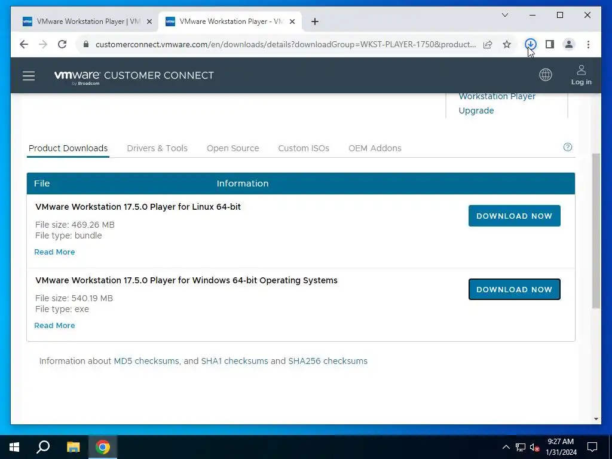Click the 'File' column header
The width and height of the screenshot is (612, 459).
(42, 183)
